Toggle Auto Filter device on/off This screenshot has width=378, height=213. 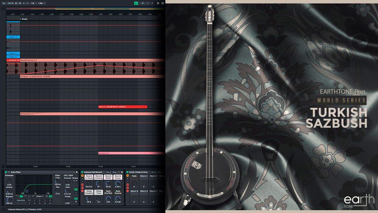click(x=6, y=172)
